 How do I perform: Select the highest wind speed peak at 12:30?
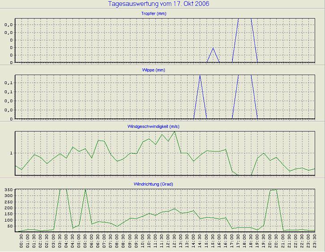click(x=175, y=132)
